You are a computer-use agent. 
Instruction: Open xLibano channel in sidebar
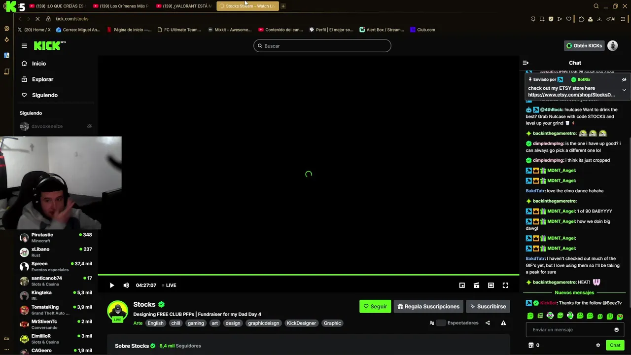56,252
